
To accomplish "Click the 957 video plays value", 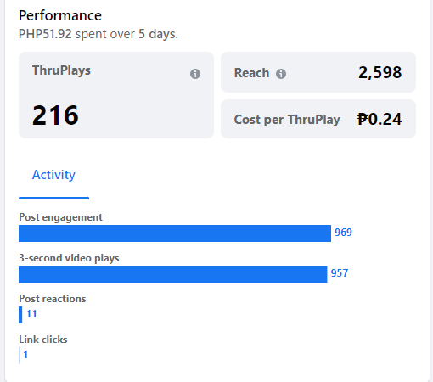I will [x=340, y=273].
